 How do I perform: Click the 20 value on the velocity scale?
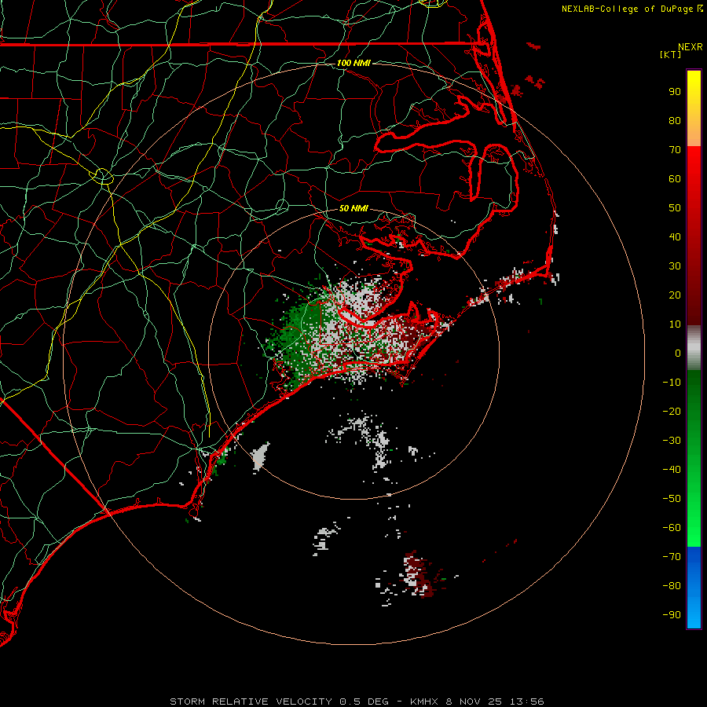(675, 295)
